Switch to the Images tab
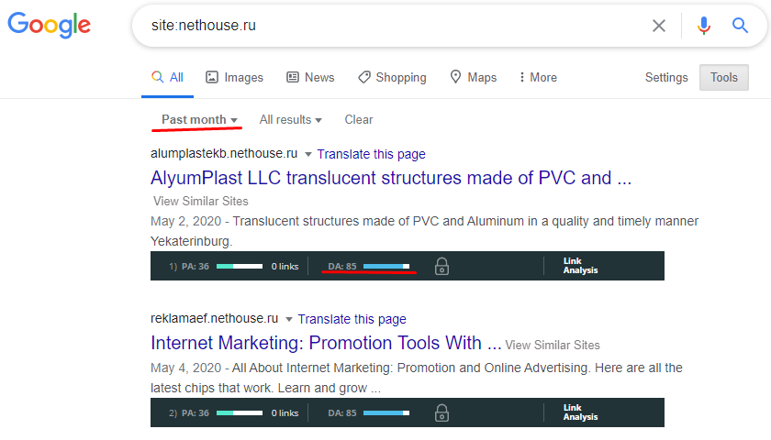 point(235,78)
